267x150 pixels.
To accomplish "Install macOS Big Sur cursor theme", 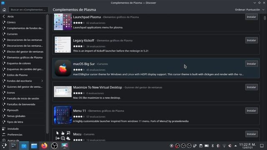I will click(x=251, y=64).
